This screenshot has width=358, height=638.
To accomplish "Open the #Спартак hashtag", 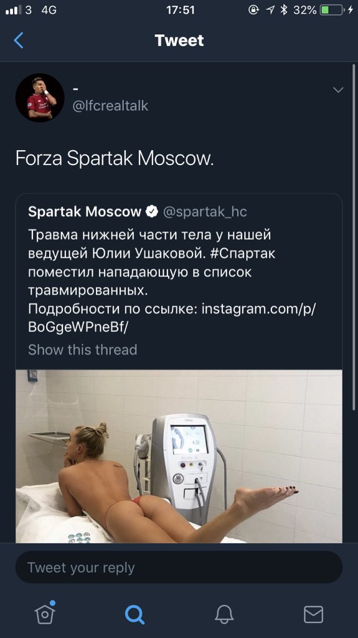I will pyautogui.click(x=243, y=253).
